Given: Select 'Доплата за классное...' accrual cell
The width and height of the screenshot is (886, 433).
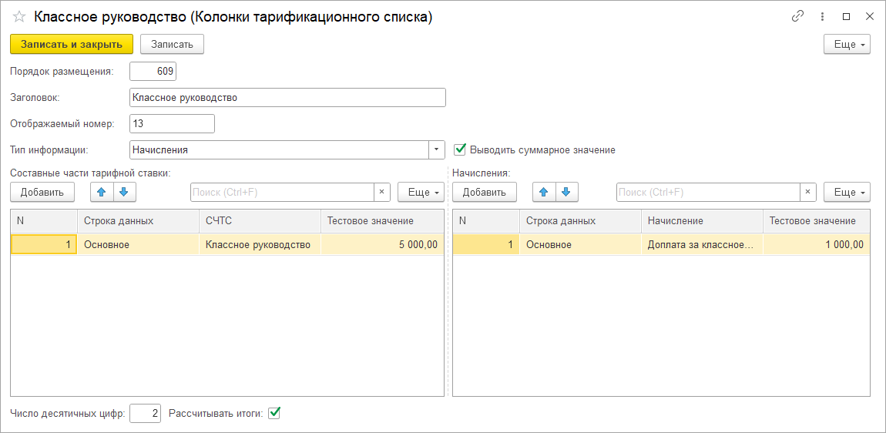Looking at the screenshot, I should pos(701,244).
